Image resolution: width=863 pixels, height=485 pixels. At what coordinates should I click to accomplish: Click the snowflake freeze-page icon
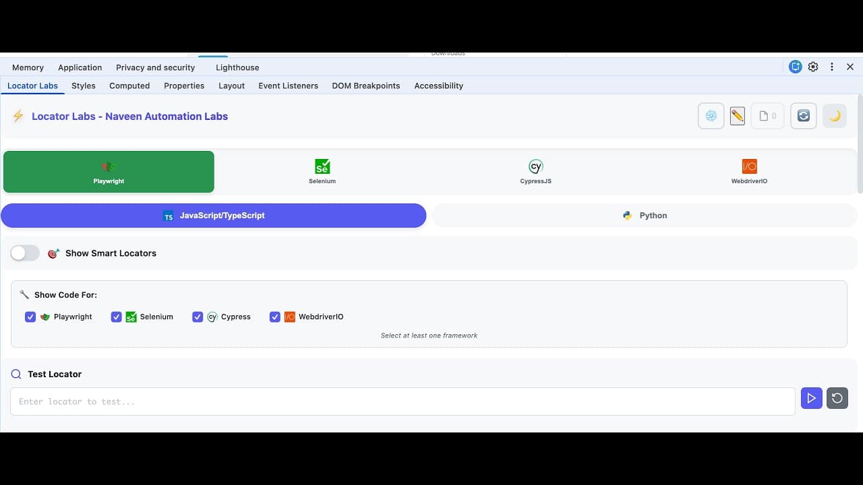point(711,115)
